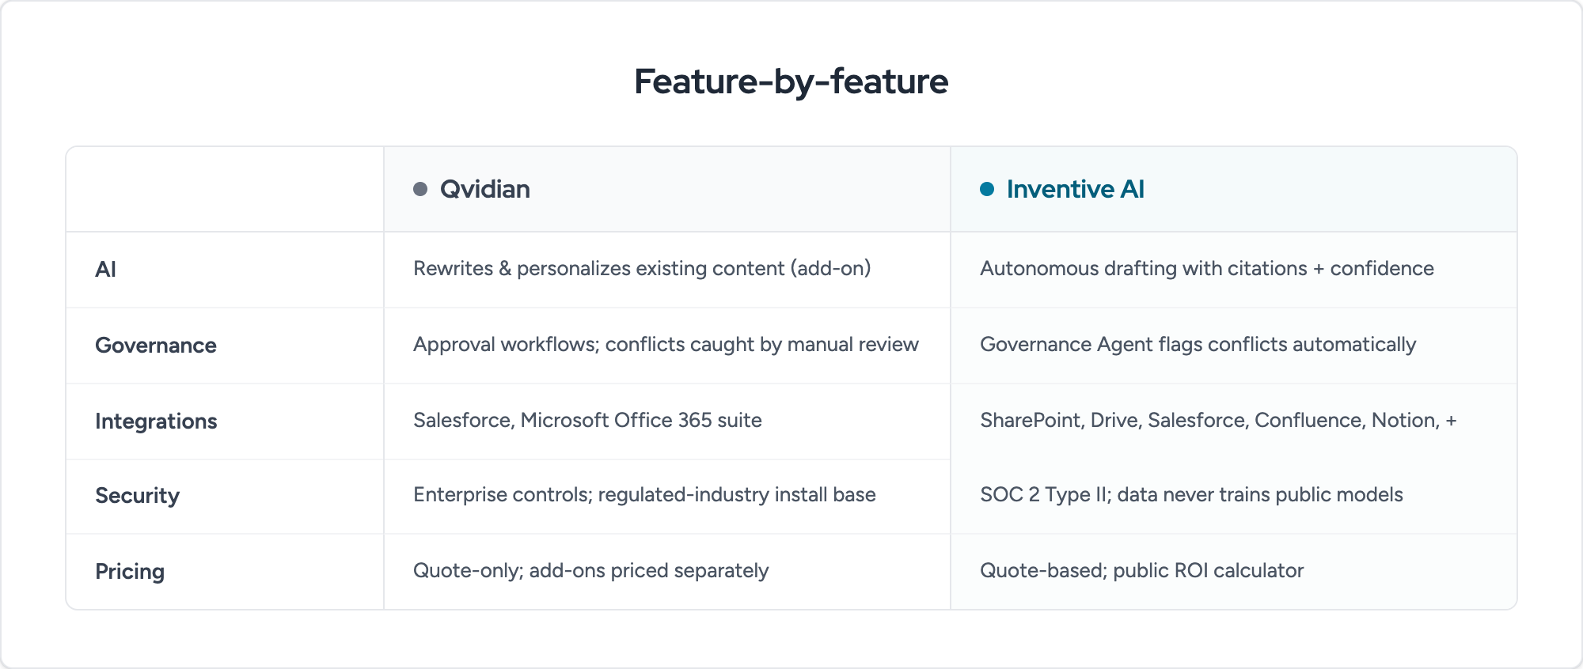Click 'Governance Agent flags conflicts automatically' text
Viewport: 1583px width, 669px height.
(1198, 345)
